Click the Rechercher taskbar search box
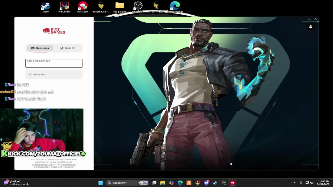The width and height of the screenshot is (333, 187). 127,183
